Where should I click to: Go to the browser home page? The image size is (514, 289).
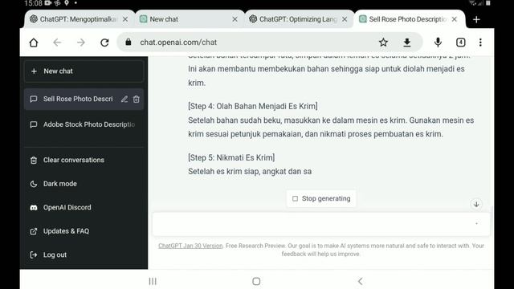pyautogui.click(x=34, y=43)
